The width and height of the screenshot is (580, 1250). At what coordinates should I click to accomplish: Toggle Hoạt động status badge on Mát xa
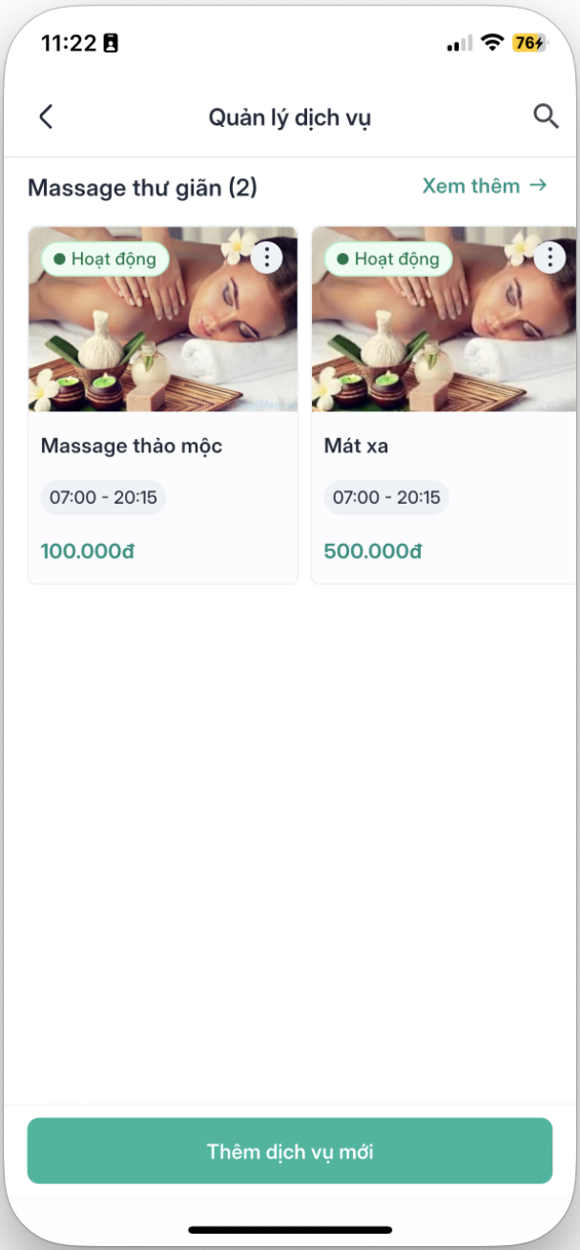(x=388, y=259)
